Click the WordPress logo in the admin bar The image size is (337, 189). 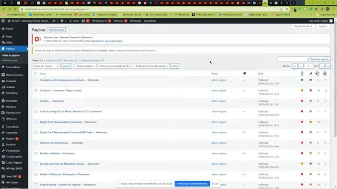pyautogui.click(x=3, y=21)
